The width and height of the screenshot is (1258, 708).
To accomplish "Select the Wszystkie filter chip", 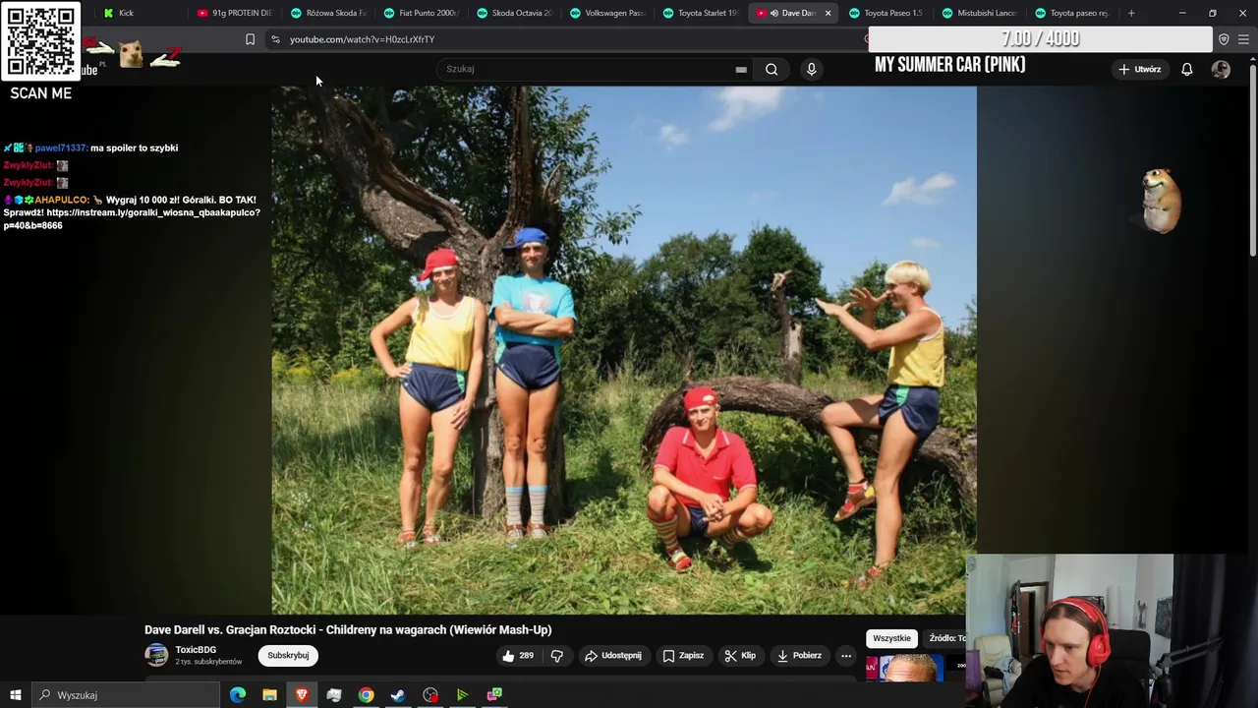I will point(891,638).
